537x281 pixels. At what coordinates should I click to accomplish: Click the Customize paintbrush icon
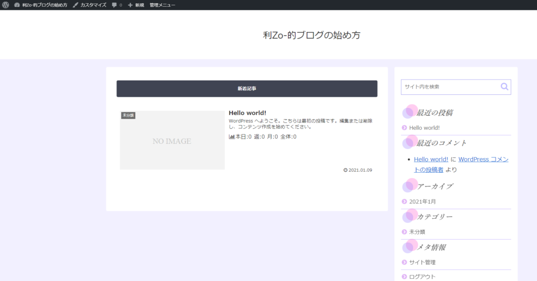tap(76, 5)
